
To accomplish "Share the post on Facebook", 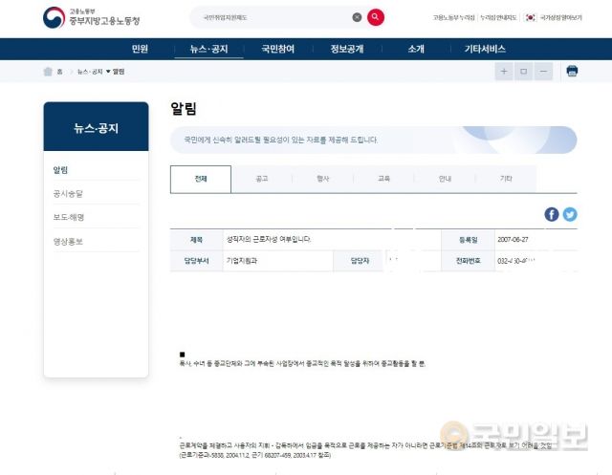I will [x=552, y=214].
